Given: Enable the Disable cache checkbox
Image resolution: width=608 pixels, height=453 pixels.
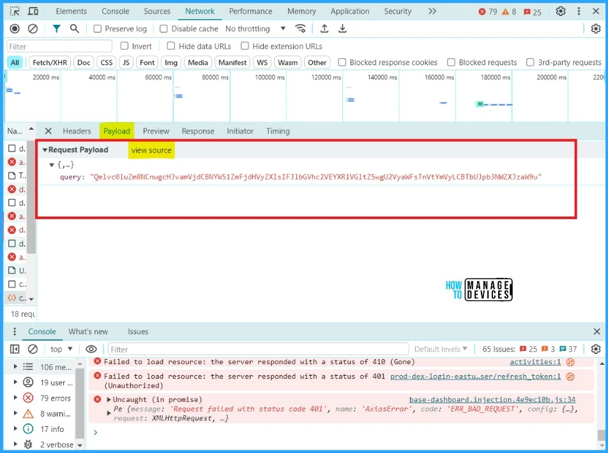Looking at the screenshot, I should tap(163, 29).
